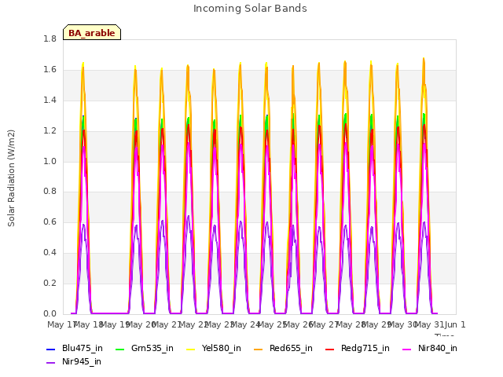Click the 0.4 y-axis tick label

point(50,253)
